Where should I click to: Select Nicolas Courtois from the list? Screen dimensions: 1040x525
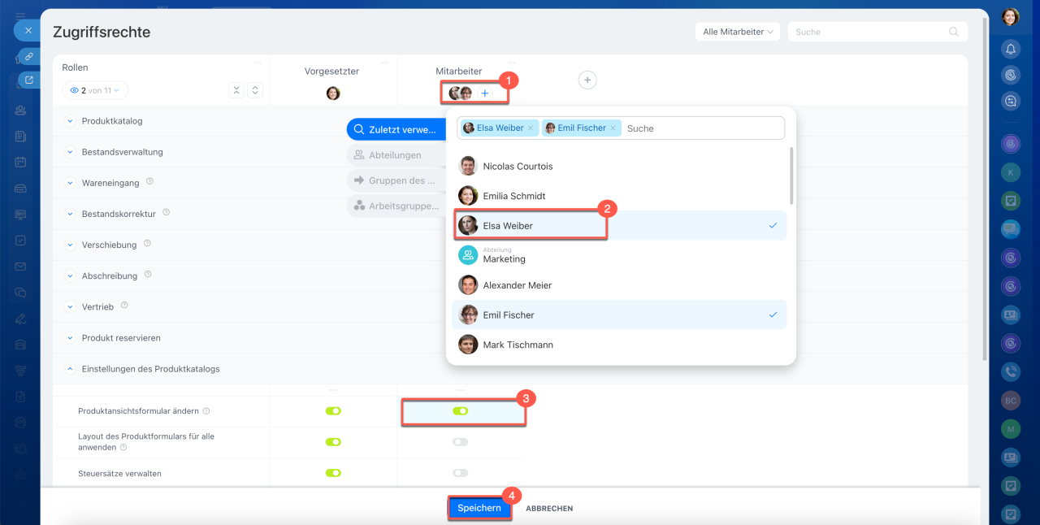point(619,166)
